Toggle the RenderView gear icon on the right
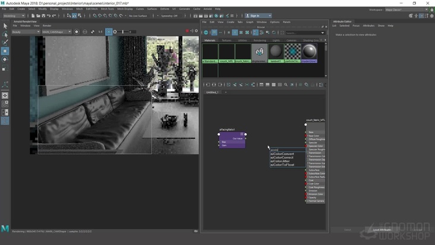Image resolution: width=435 pixels, height=245 pixels. coord(197,31)
